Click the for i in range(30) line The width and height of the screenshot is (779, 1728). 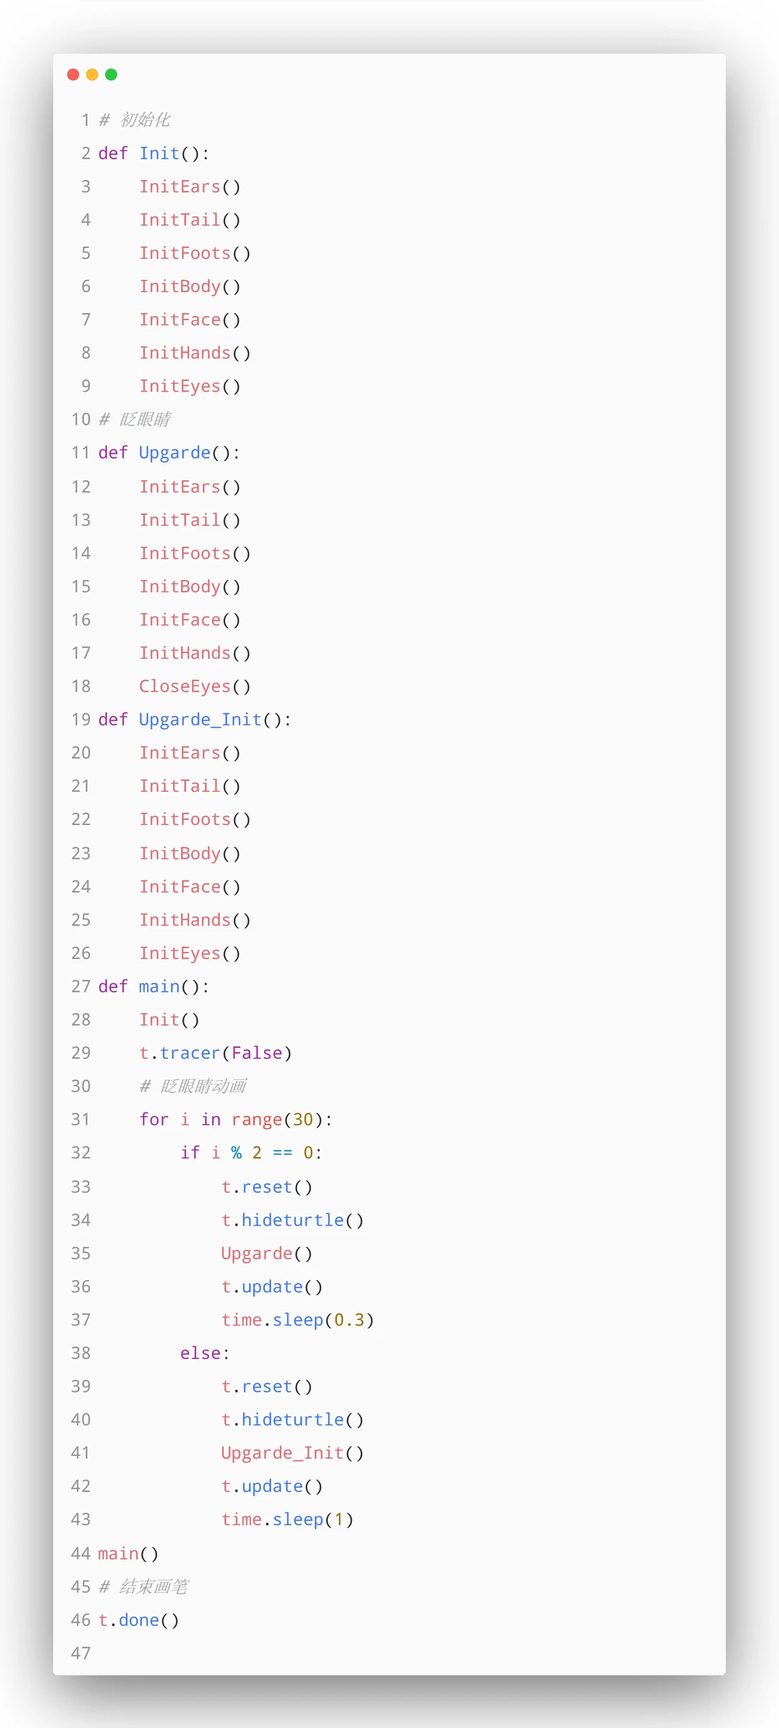click(235, 1119)
